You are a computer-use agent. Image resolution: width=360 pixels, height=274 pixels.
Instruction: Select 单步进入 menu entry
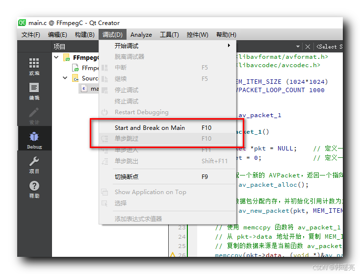[x=168, y=150]
